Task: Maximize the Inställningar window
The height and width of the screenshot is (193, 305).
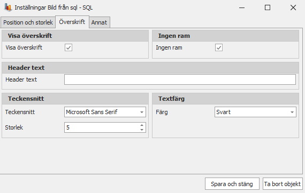Action: [268, 7]
